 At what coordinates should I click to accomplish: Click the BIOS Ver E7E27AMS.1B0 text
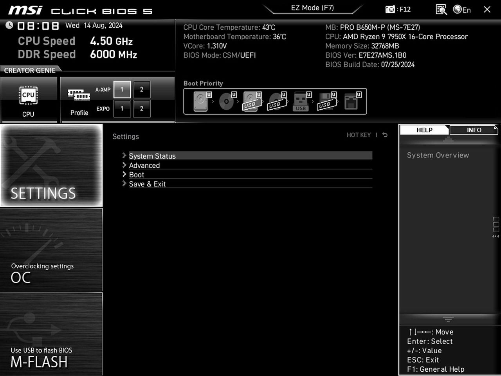[x=366, y=55]
